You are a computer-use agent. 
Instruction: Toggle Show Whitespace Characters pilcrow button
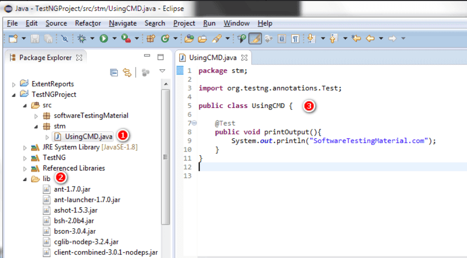point(295,38)
